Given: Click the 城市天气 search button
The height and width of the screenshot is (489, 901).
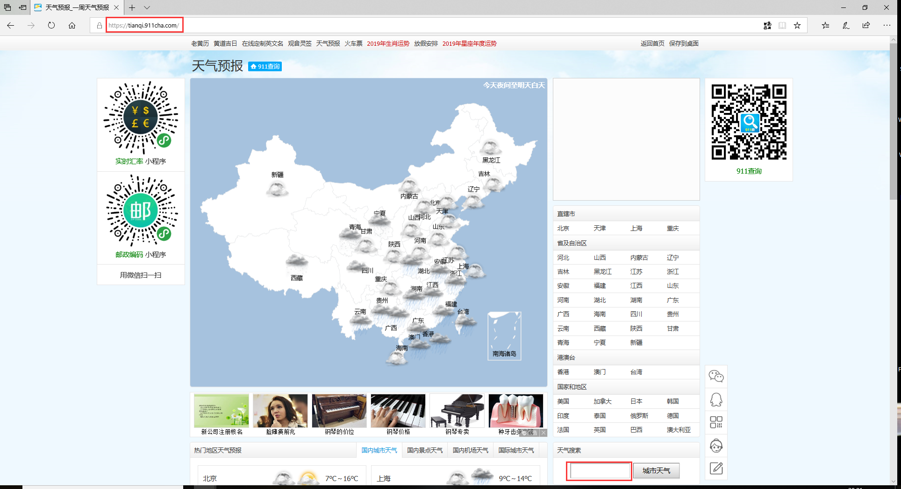Looking at the screenshot, I should pos(656,470).
